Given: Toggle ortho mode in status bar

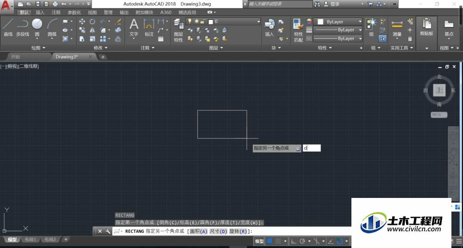Looking at the screenshot, I should coord(294,241).
